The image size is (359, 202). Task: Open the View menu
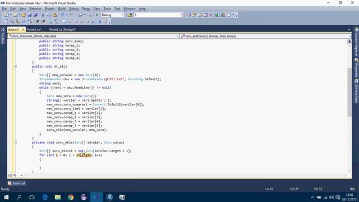(22, 9)
